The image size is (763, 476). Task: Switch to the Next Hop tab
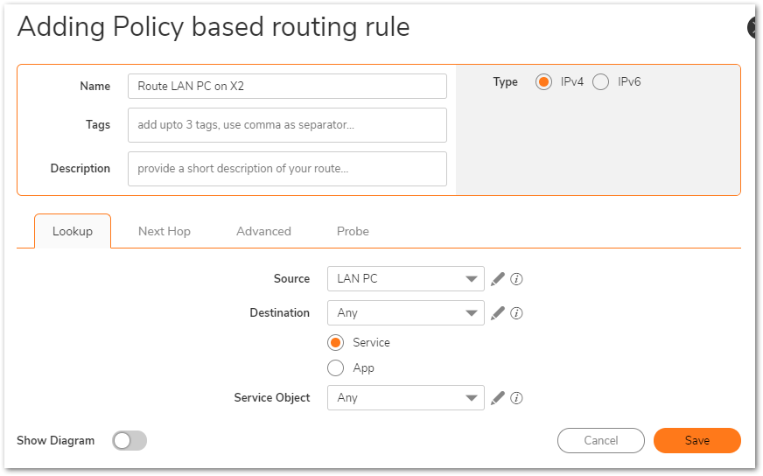164,231
